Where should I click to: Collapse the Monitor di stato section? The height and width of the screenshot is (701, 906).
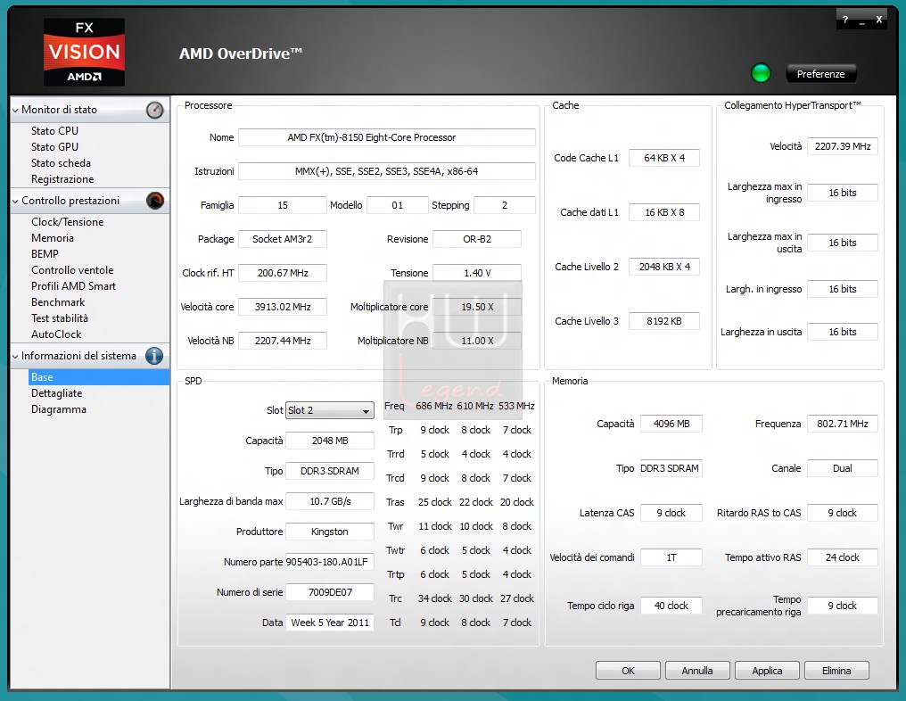(15, 111)
